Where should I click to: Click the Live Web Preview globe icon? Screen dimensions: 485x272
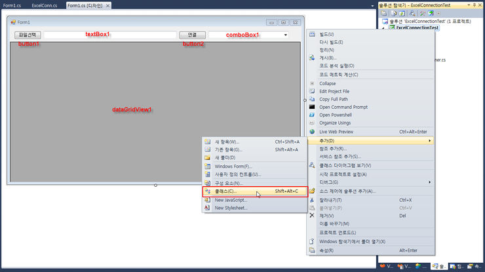pos(312,132)
